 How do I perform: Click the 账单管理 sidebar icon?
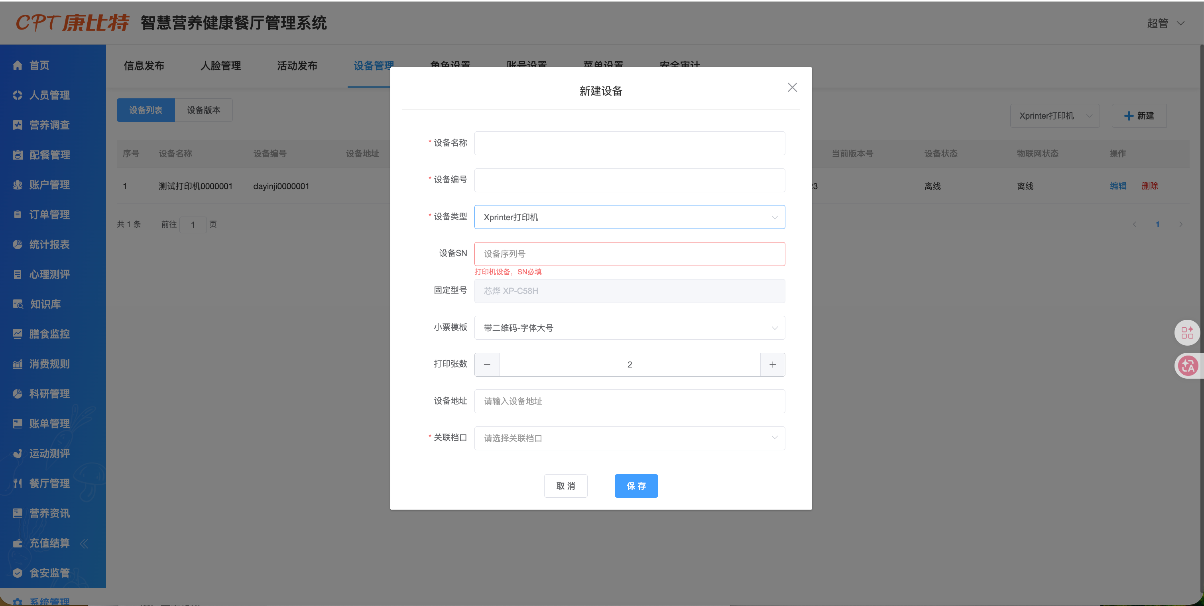tap(17, 424)
